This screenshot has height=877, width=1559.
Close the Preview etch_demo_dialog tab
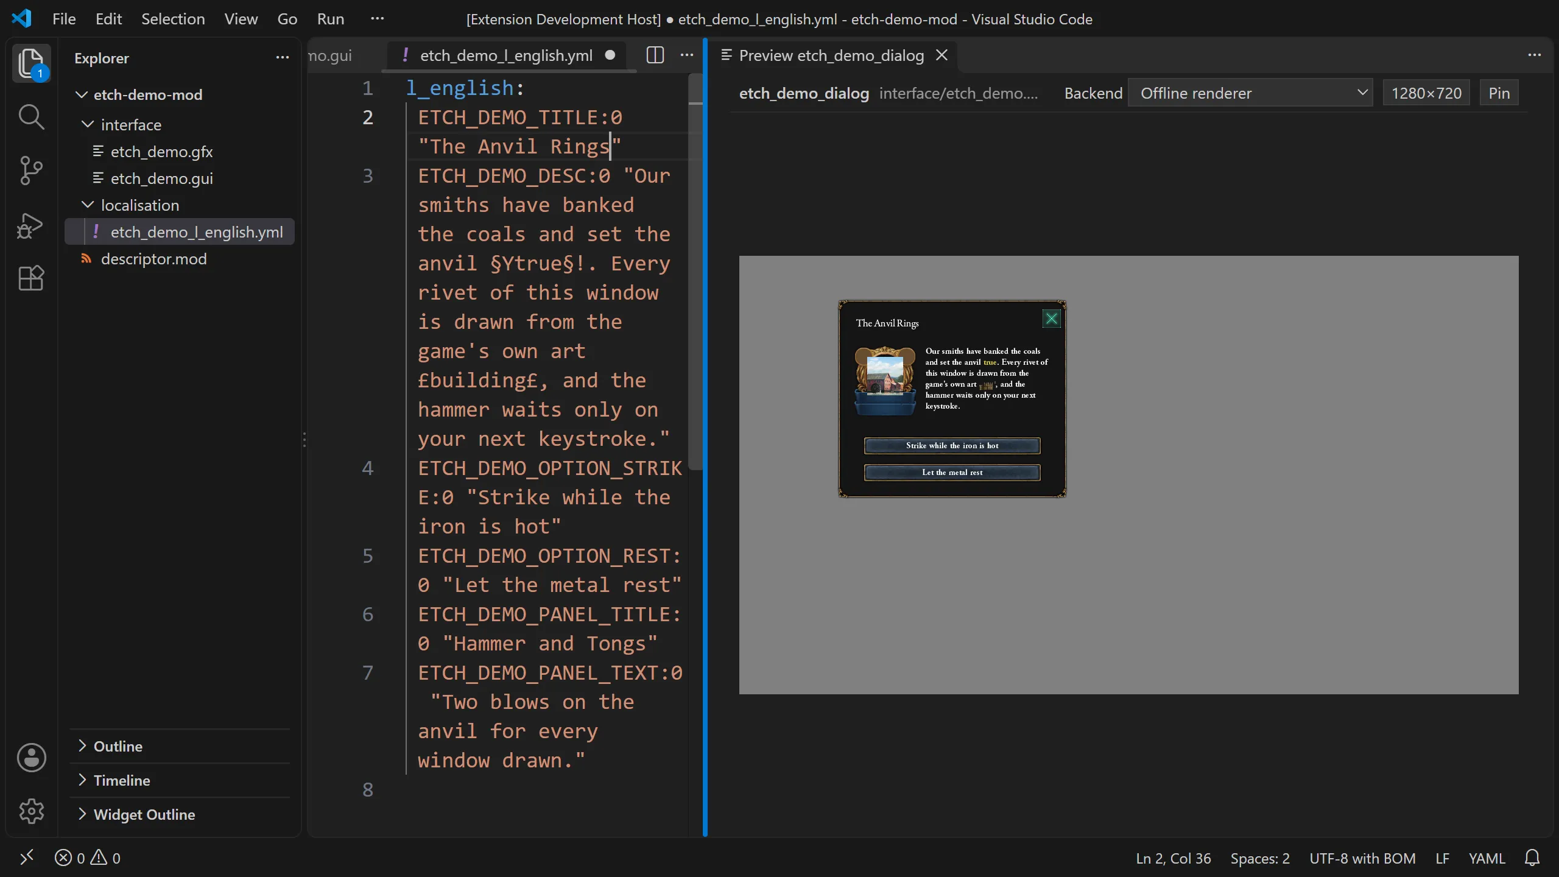(942, 55)
